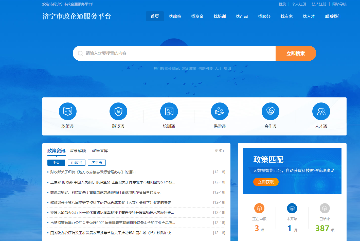Switch to the 政策解读 tab

point(78,151)
